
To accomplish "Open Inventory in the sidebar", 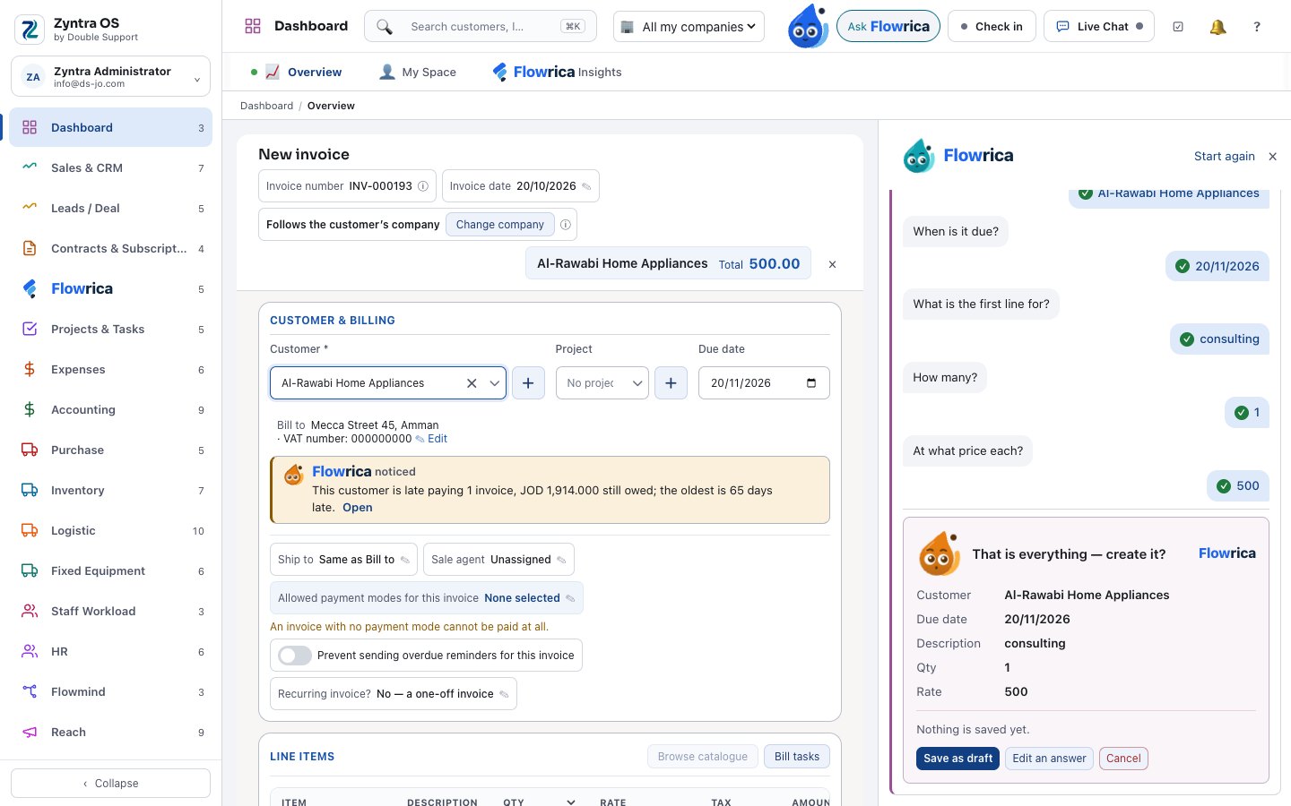I will coord(110,491).
